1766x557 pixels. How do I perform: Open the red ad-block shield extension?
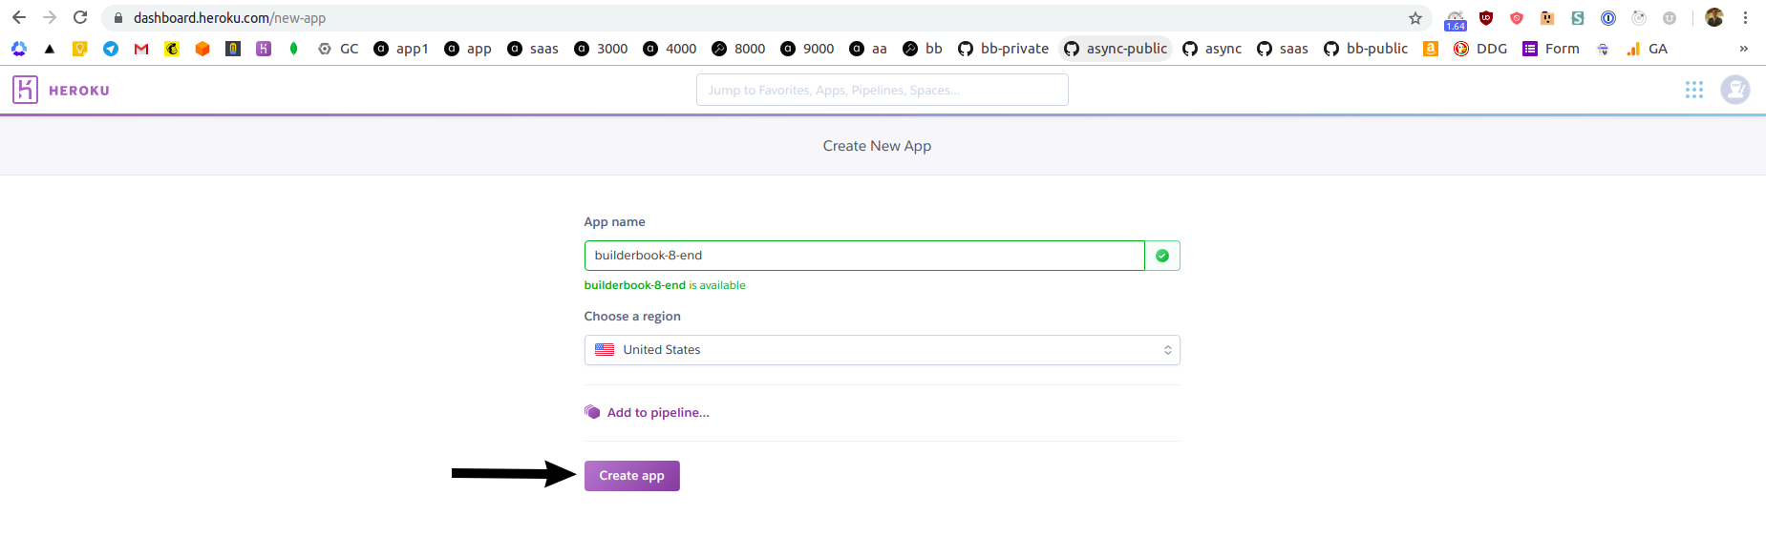pyautogui.click(x=1517, y=18)
